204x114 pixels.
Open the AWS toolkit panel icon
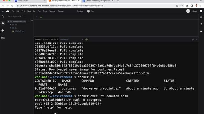[3, 38]
